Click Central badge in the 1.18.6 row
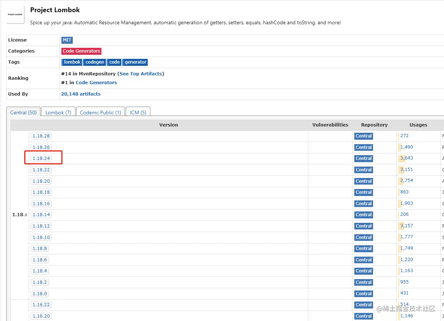This screenshot has height=321, width=444. pos(364,260)
